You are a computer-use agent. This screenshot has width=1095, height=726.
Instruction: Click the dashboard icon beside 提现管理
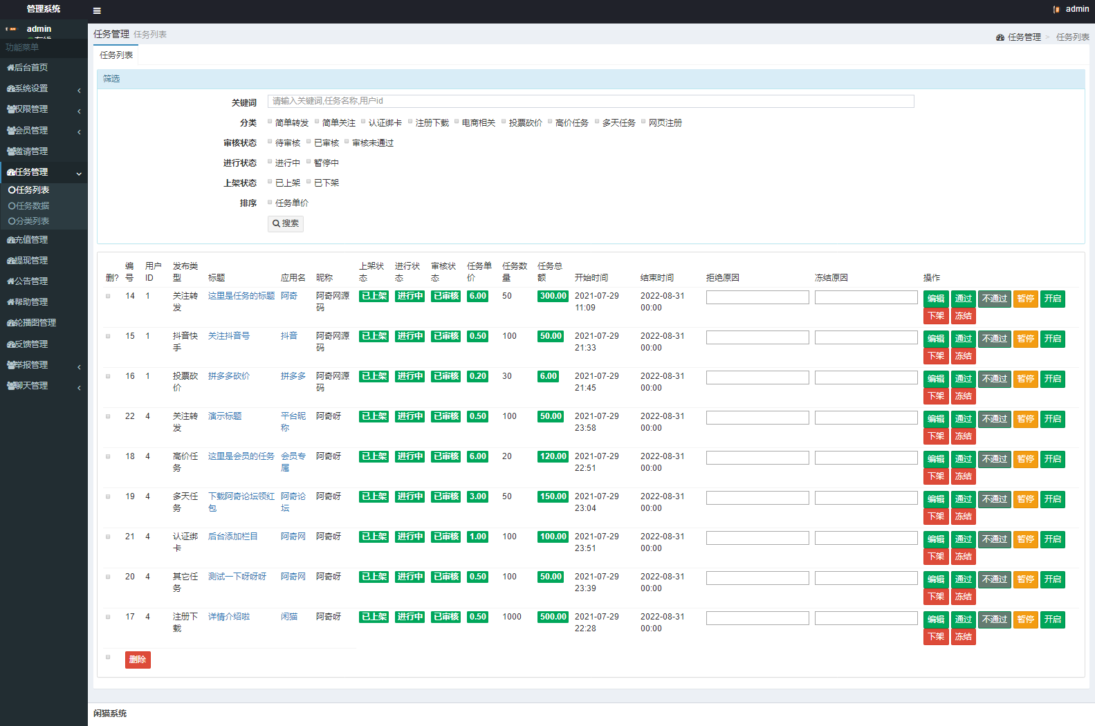pos(10,261)
